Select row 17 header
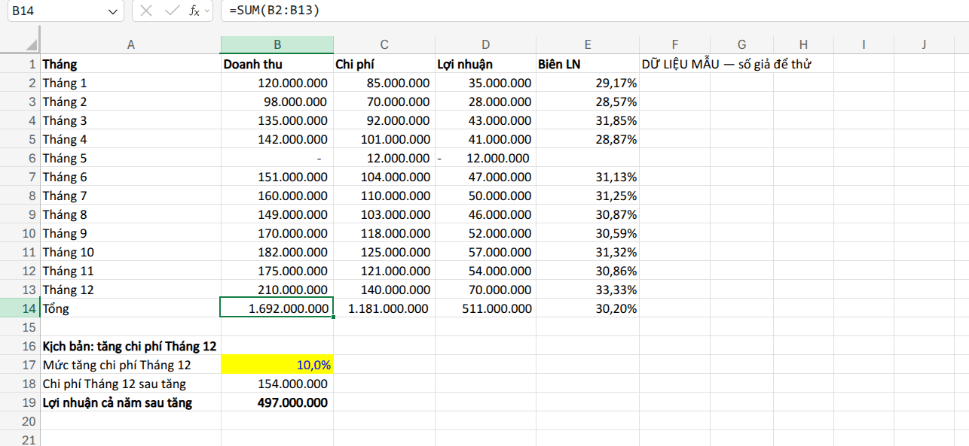Viewport: 969px width, 446px height. [x=20, y=365]
